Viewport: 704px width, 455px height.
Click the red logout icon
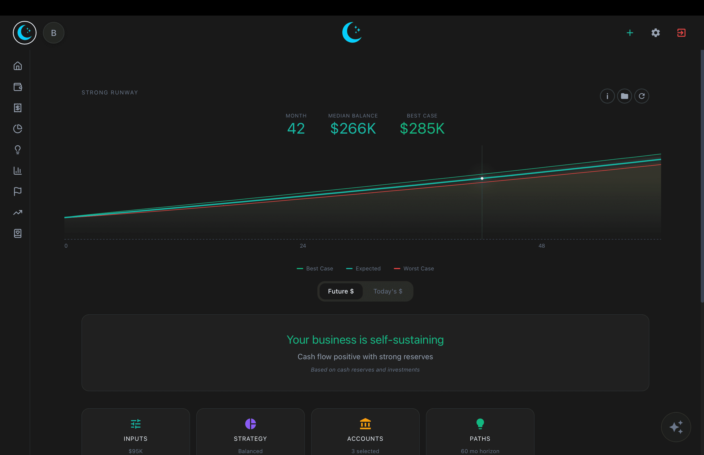[x=681, y=33]
